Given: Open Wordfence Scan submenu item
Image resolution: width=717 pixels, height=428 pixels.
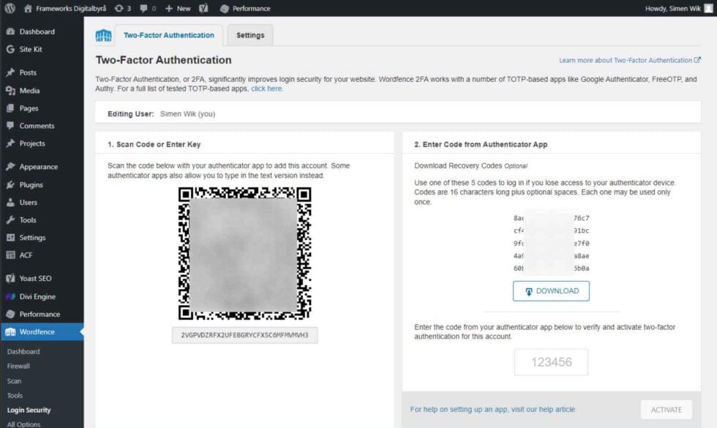Looking at the screenshot, I should [14, 381].
